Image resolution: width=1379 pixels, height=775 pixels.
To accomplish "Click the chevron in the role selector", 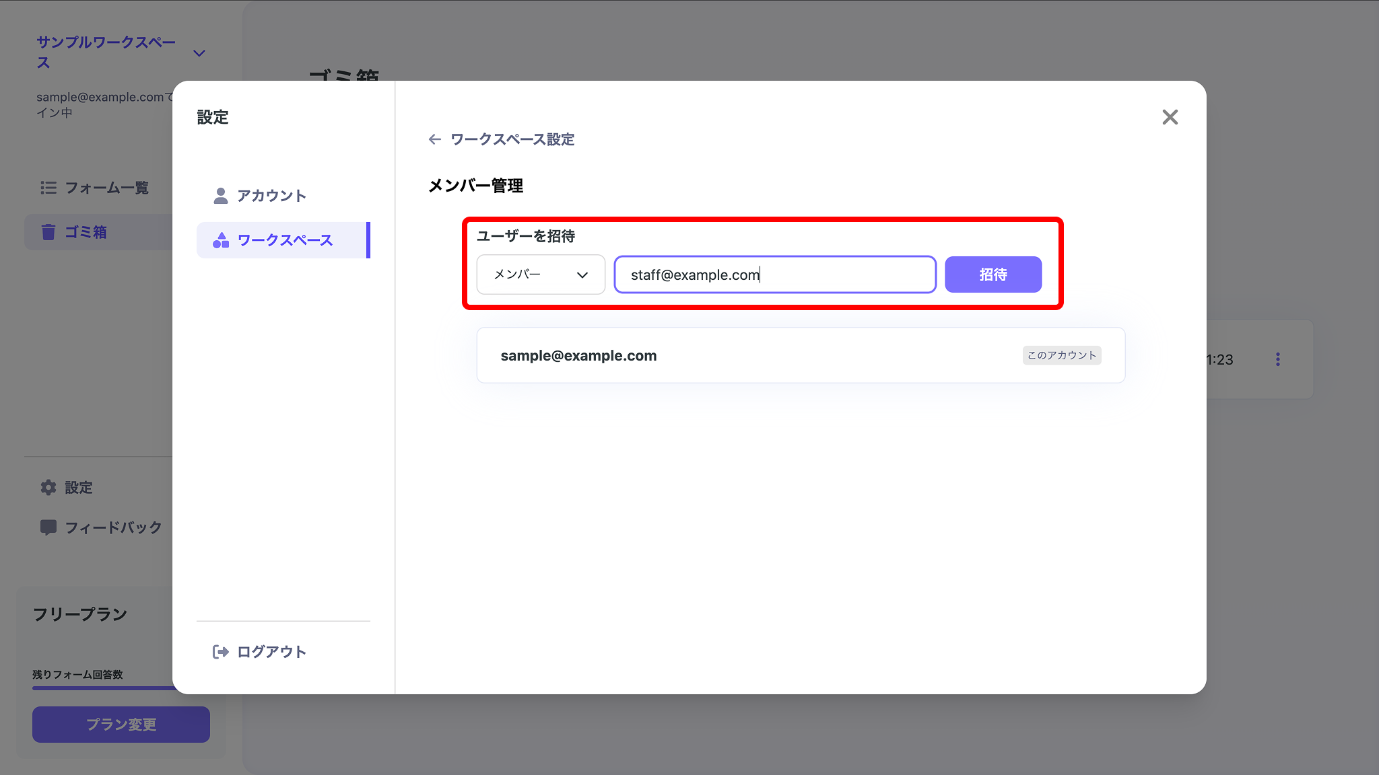I will pos(582,274).
